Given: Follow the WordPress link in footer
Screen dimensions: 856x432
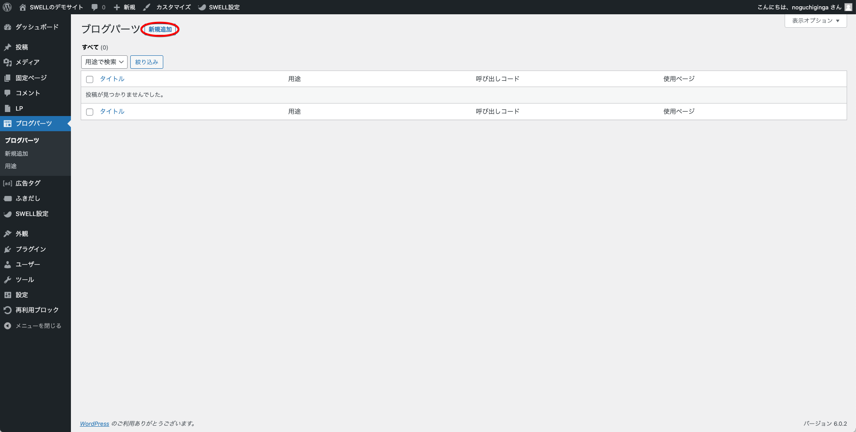Looking at the screenshot, I should click(95, 424).
